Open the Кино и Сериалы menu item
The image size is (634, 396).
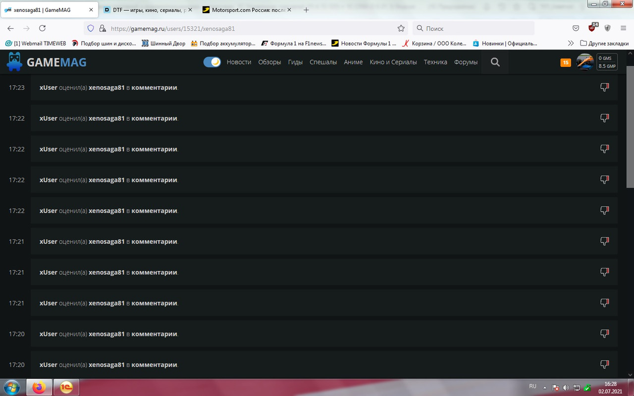coord(393,62)
